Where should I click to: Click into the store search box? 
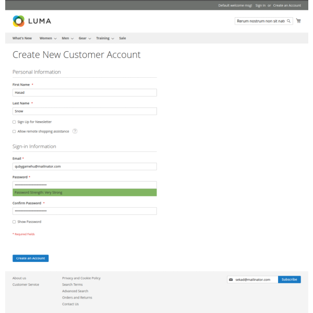pyautogui.click(x=261, y=21)
